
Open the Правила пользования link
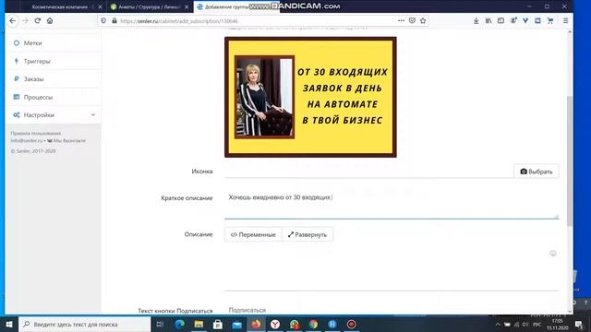click(x=35, y=133)
